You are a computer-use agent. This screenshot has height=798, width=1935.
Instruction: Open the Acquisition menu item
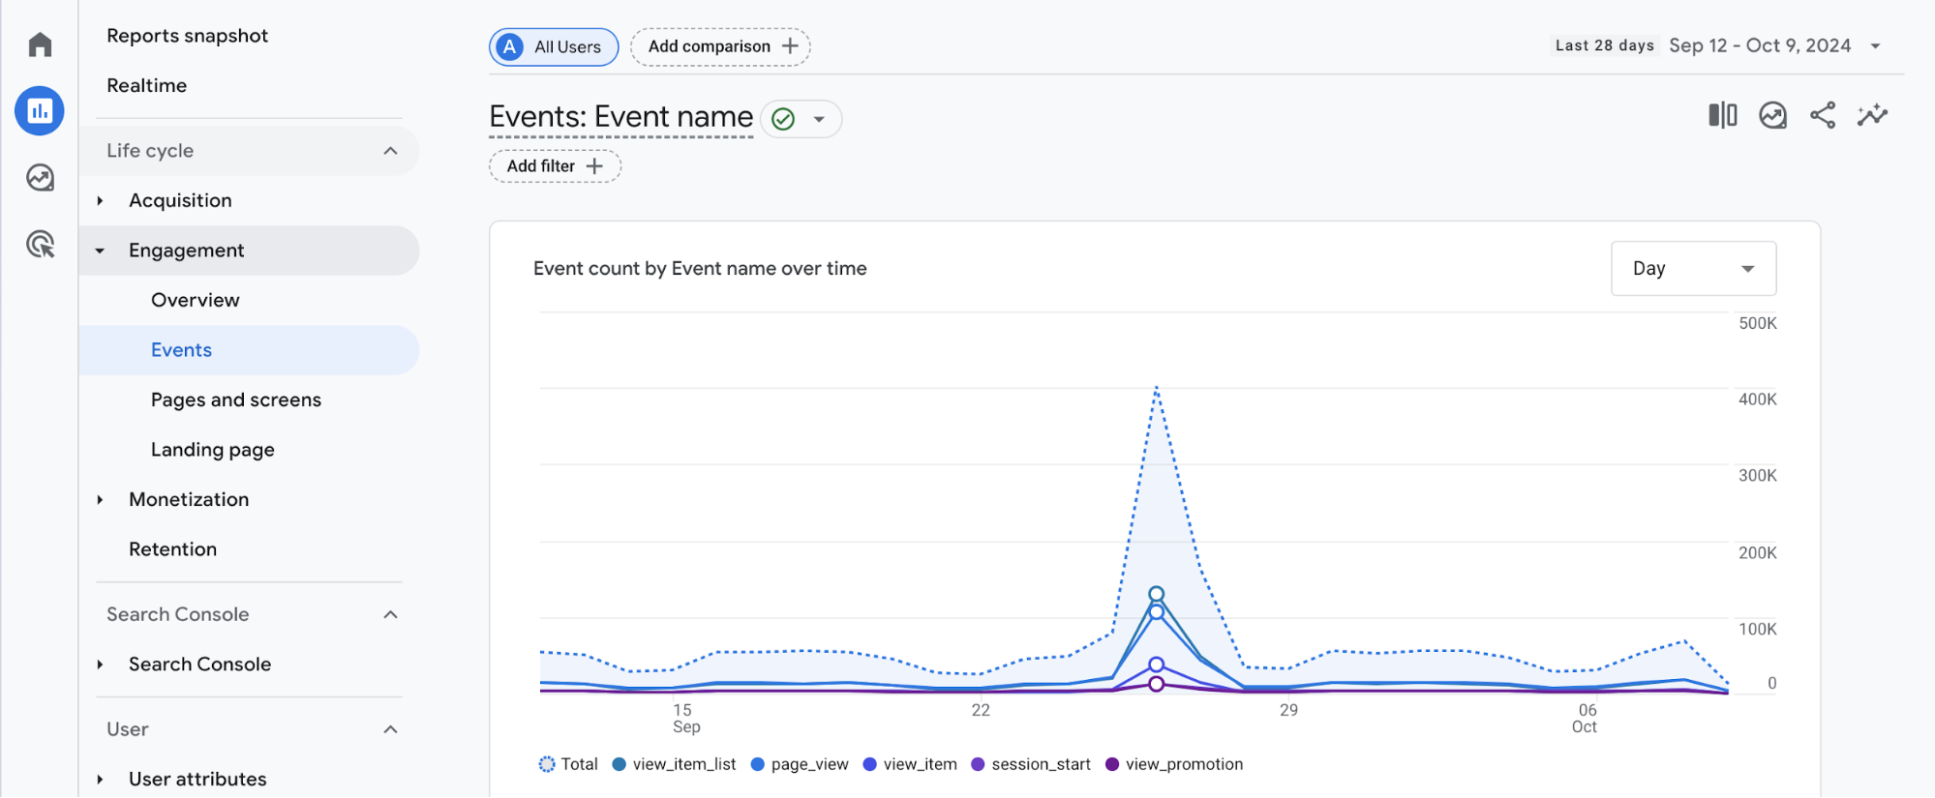[180, 200]
